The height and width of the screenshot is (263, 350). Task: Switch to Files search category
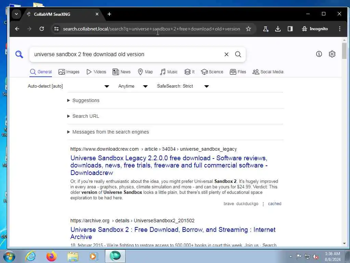pyautogui.click(x=238, y=72)
